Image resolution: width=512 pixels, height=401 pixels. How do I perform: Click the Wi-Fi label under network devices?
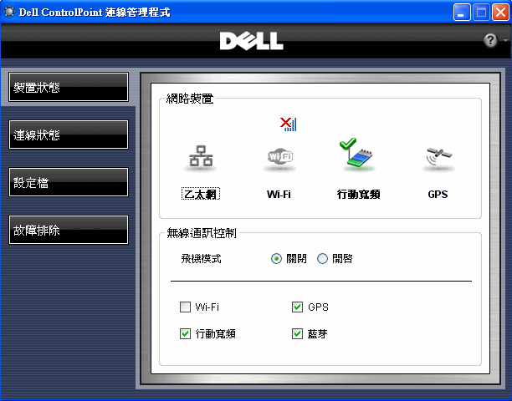279,195
